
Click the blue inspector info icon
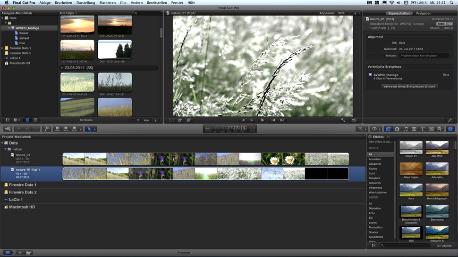[x=450, y=129]
